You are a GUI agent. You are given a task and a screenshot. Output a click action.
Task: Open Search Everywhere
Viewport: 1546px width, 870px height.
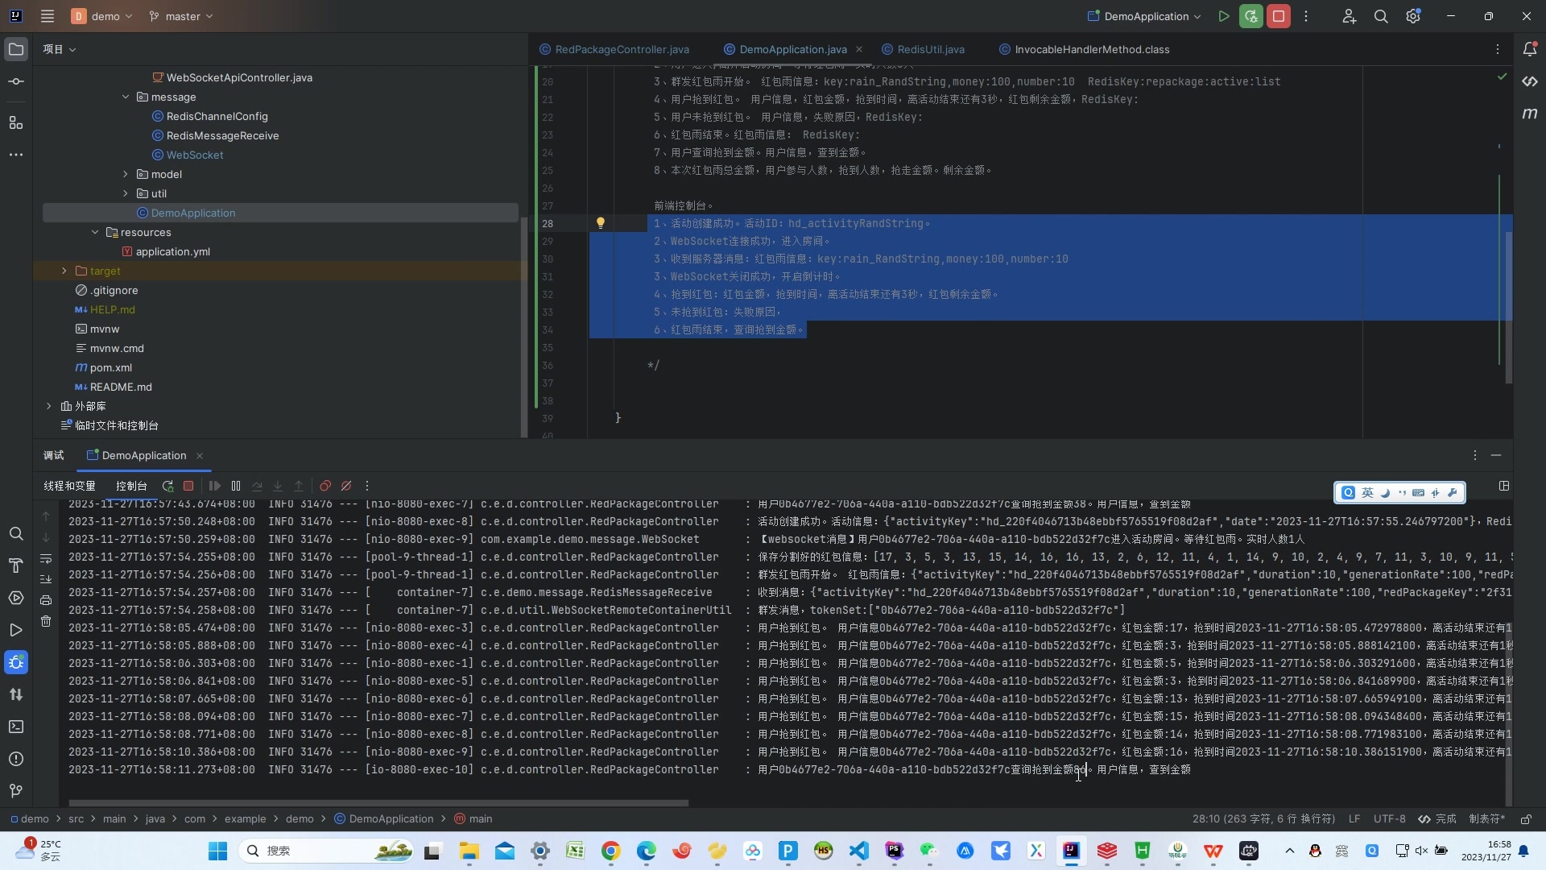(x=1382, y=16)
